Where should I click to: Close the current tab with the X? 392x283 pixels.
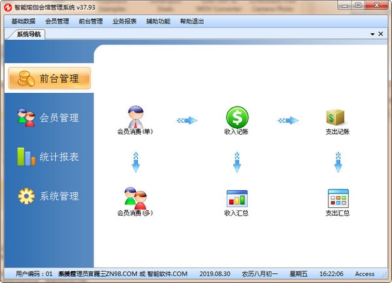pyautogui.click(x=381, y=34)
